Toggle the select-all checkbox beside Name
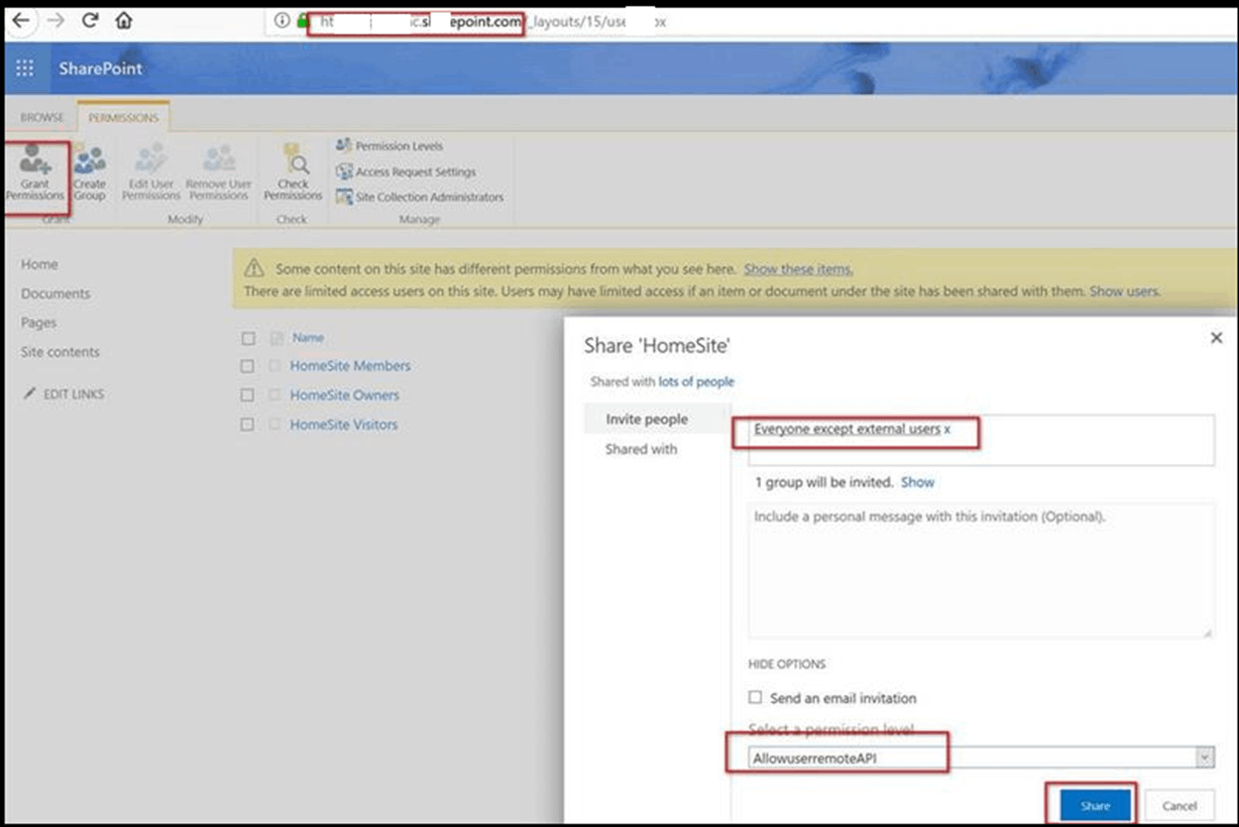The width and height of the screenshot is (1239, 827). (x=248, y=338)
